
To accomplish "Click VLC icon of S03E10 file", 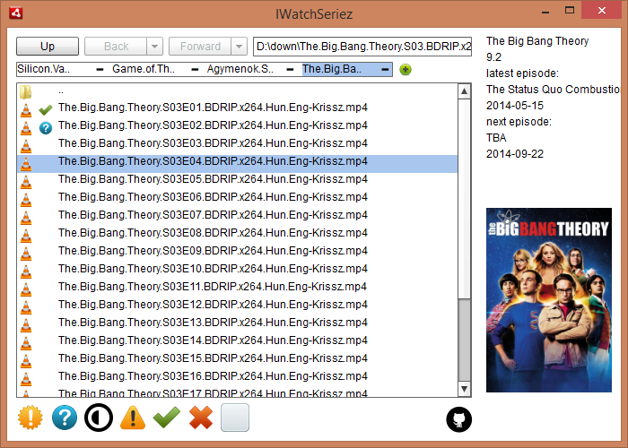I will (x=26, y=271).
